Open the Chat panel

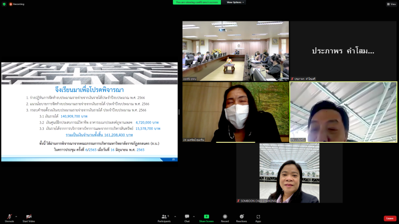tap(187, 218)
